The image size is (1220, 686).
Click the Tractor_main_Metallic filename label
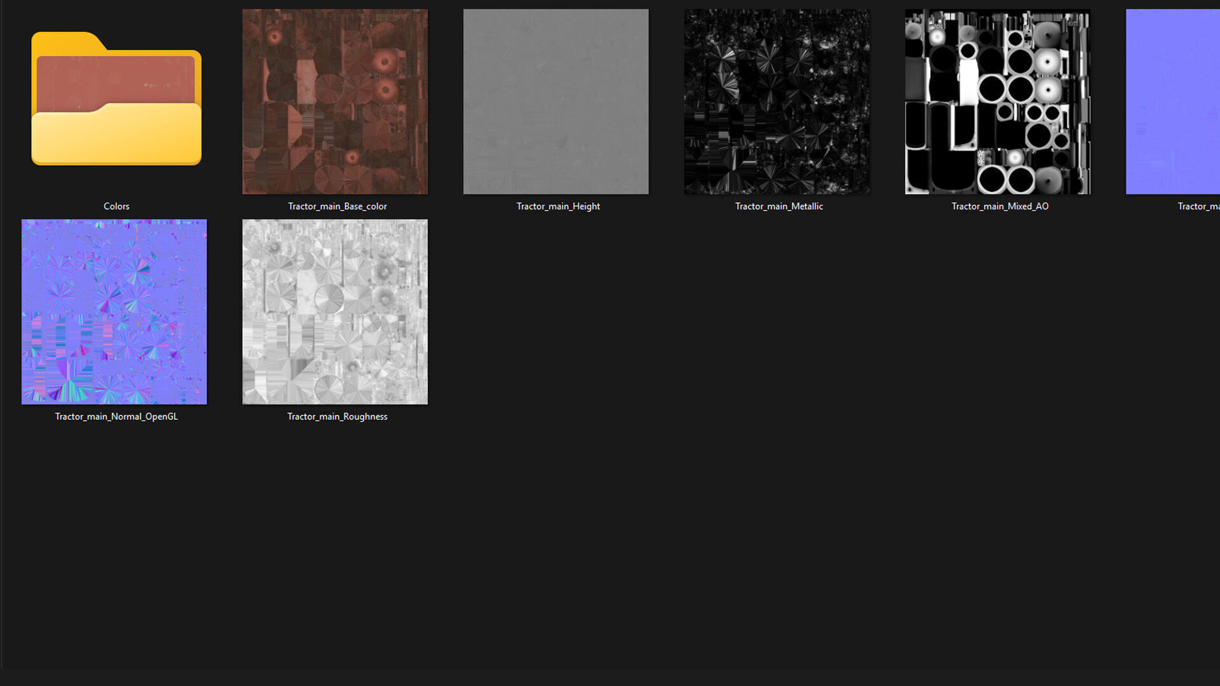(x=778, y=206)
